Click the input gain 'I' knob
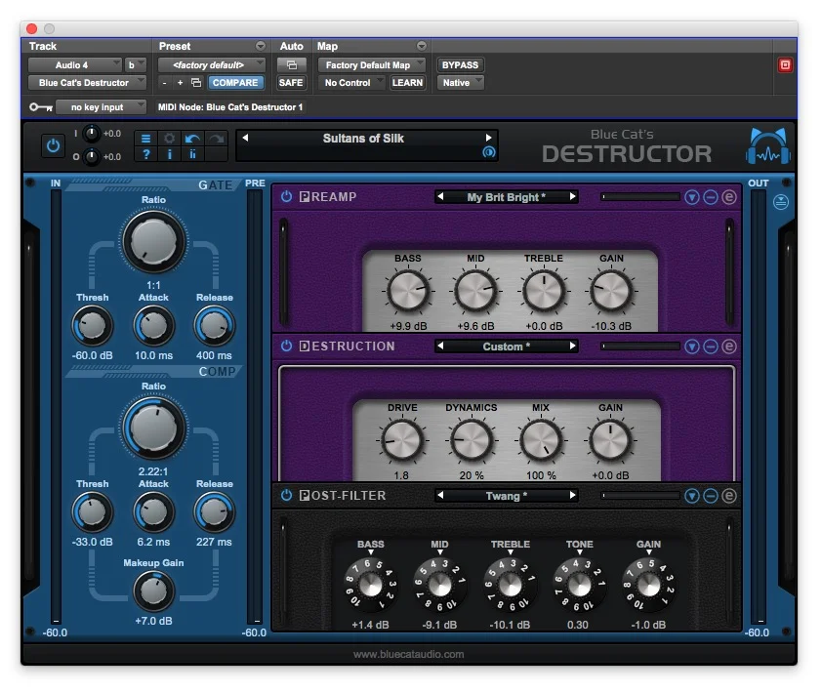Viewport: 822px width, 693px height. 92,134
